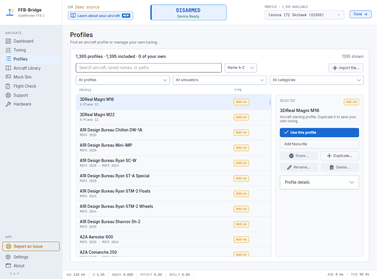377x279 pixels.
Task: Click the globe icon on Share
Action: (292, 156)
